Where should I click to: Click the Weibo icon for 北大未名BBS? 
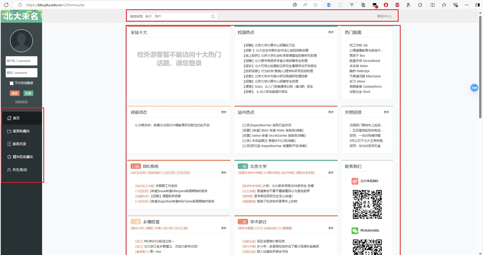click(355, 181)
